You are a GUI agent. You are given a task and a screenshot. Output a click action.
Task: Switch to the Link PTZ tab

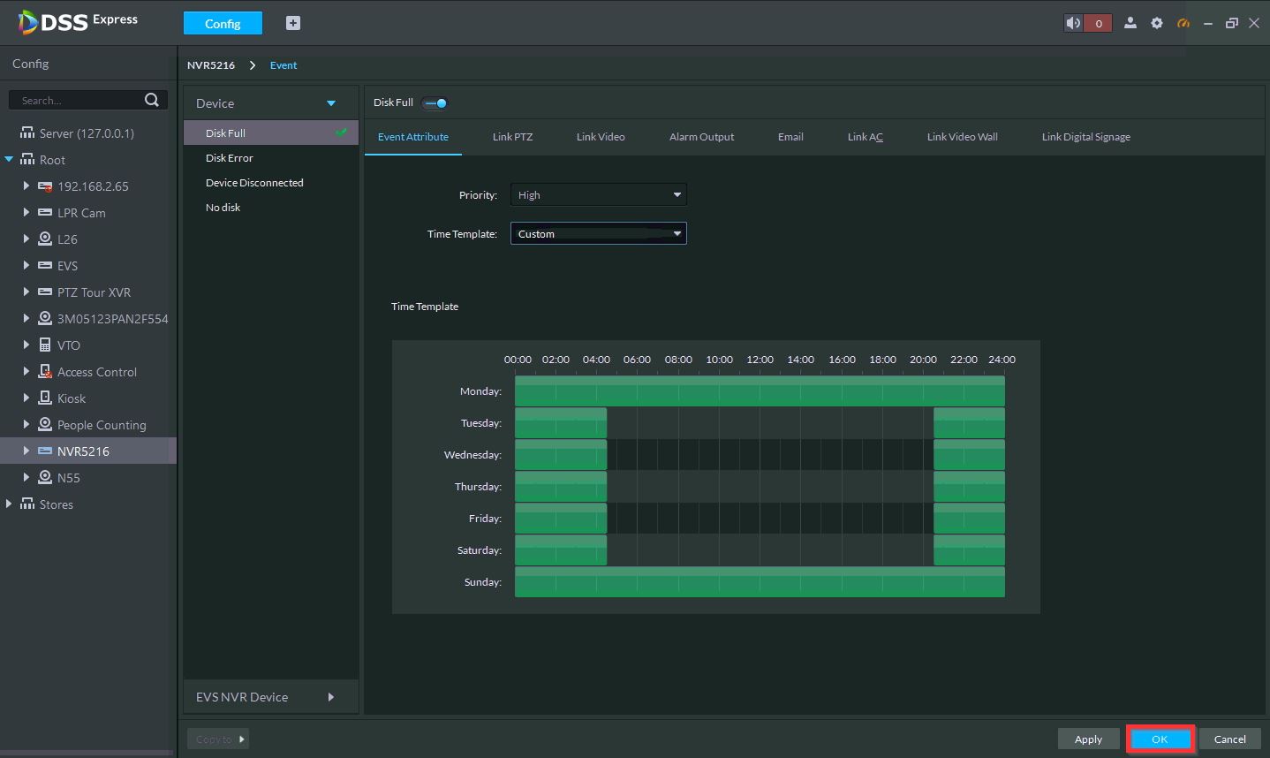pyautogui.click(x=512, y=137)
